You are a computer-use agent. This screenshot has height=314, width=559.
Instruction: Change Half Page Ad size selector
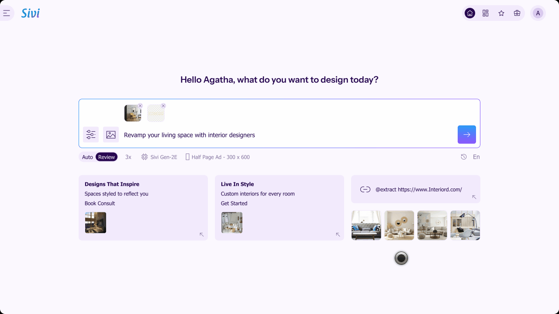[x=217, y=157]
